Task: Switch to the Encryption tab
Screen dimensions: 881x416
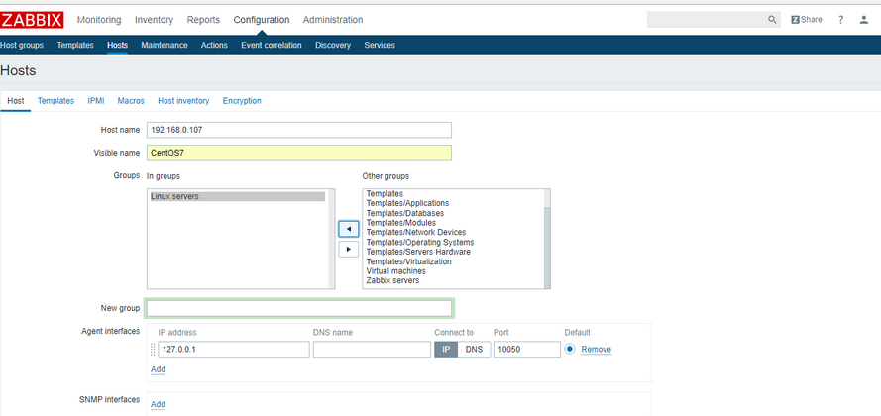Action: [x=242, y=101]
